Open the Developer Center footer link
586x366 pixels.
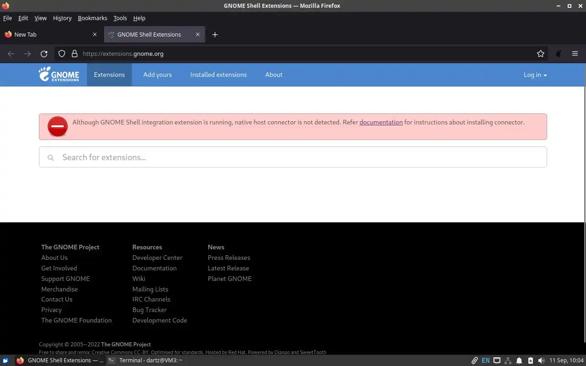click(157, 258)
